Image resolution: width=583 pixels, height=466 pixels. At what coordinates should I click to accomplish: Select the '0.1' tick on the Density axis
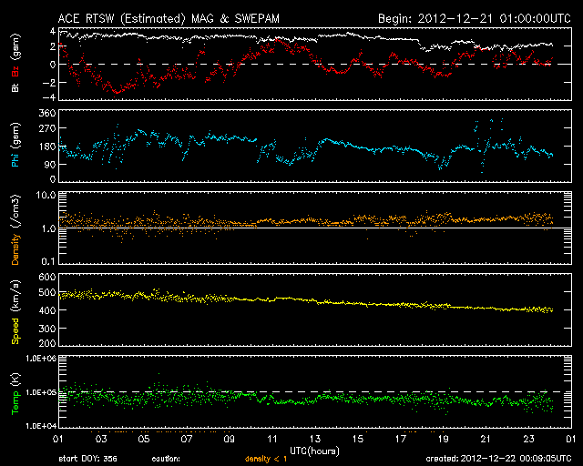click(x=48, y=261)
